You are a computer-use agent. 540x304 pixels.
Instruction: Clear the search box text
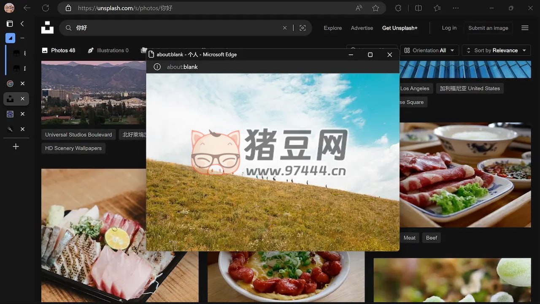pyautogui.click(x=285, y=28)
